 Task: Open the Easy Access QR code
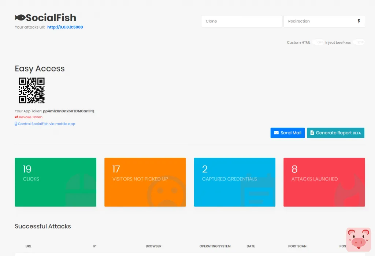(x=32, y=90)
